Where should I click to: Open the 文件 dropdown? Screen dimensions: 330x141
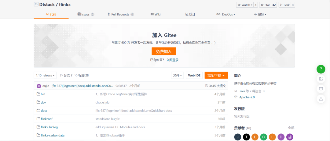point(178,75)
